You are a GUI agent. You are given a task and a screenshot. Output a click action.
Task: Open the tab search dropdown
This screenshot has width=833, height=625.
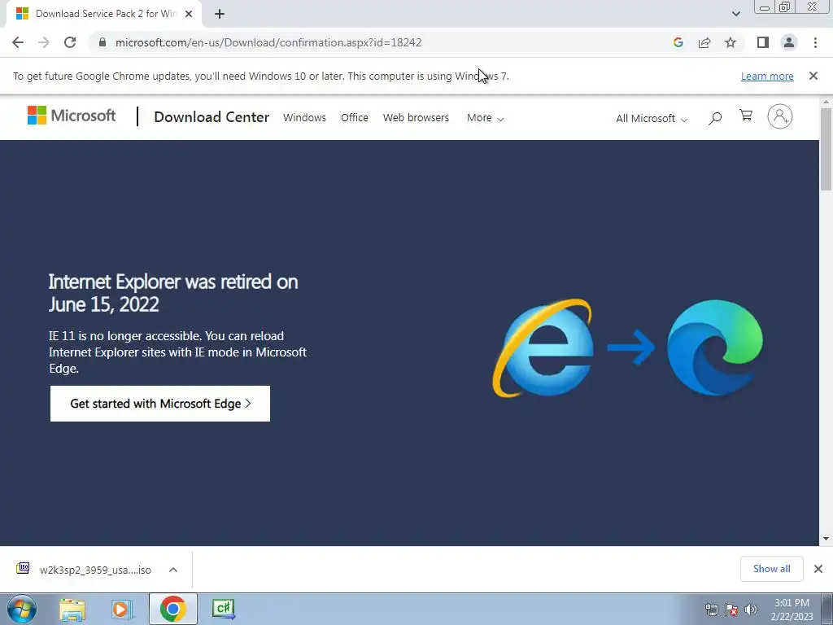[735, 14]
